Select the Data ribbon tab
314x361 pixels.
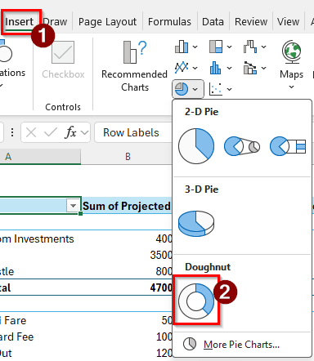click(x=213, y=22)
